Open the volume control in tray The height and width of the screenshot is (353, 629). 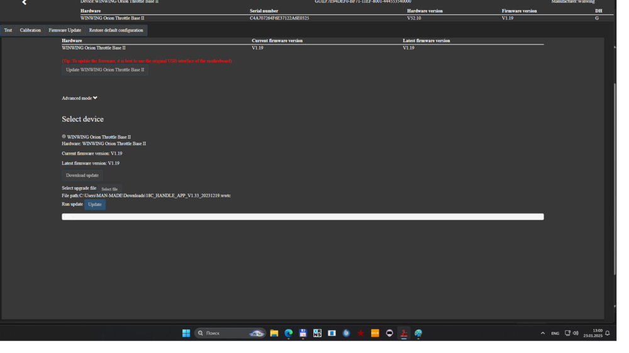(576, 334)
